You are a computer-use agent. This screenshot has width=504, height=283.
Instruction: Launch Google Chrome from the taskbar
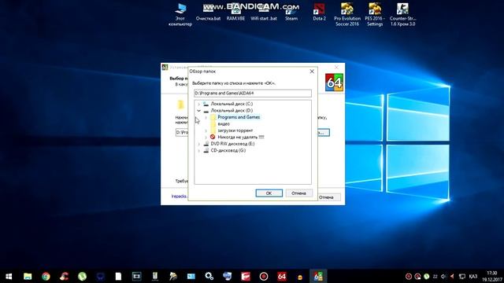click(x=46, y=276)
